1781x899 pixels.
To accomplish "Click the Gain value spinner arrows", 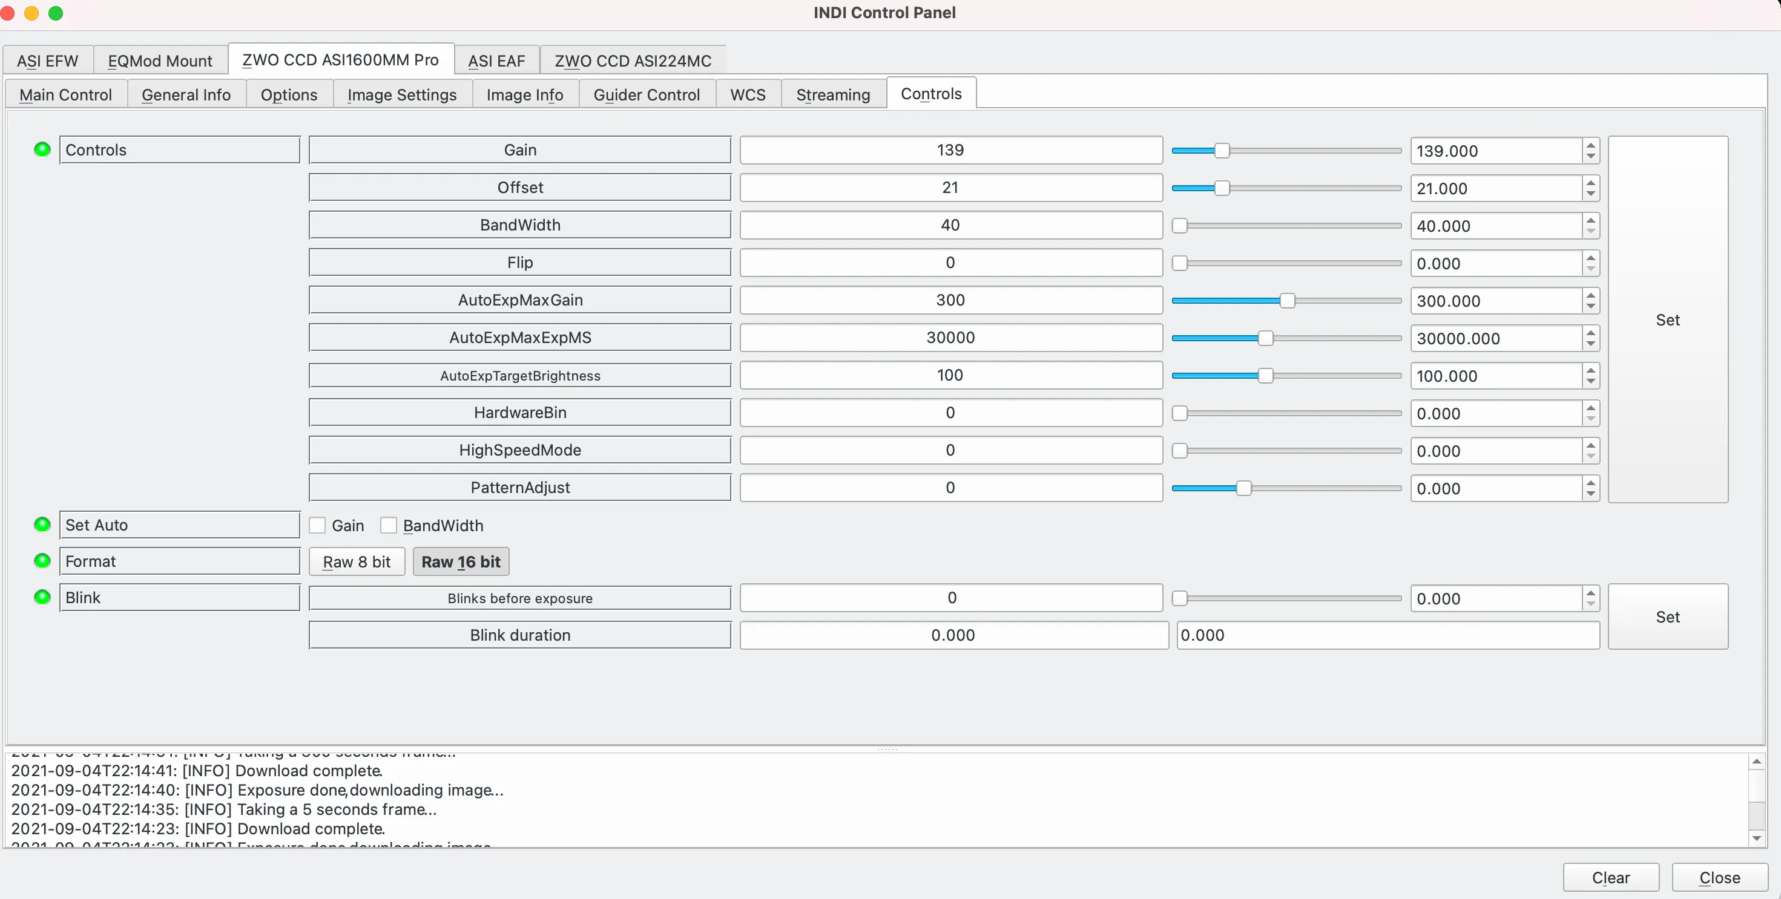I will click(1591, 151).
